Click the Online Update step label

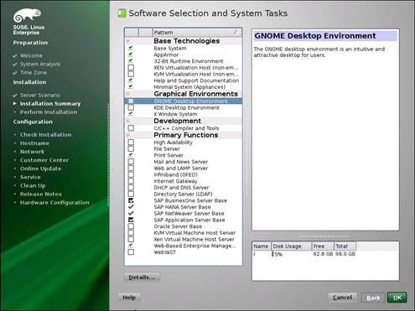point(40,168)
